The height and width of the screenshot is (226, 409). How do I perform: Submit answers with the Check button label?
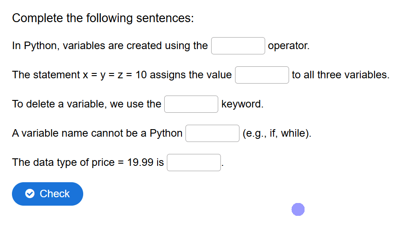[54, 194]
